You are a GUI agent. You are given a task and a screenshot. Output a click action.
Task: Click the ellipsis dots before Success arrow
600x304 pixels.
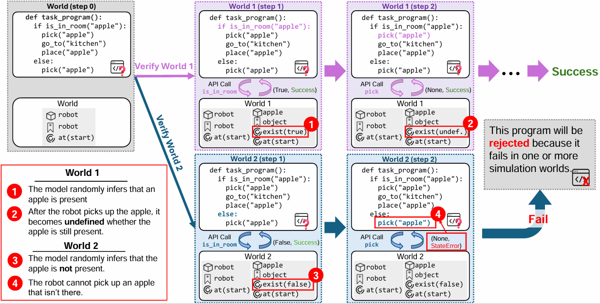click(511, 73)
